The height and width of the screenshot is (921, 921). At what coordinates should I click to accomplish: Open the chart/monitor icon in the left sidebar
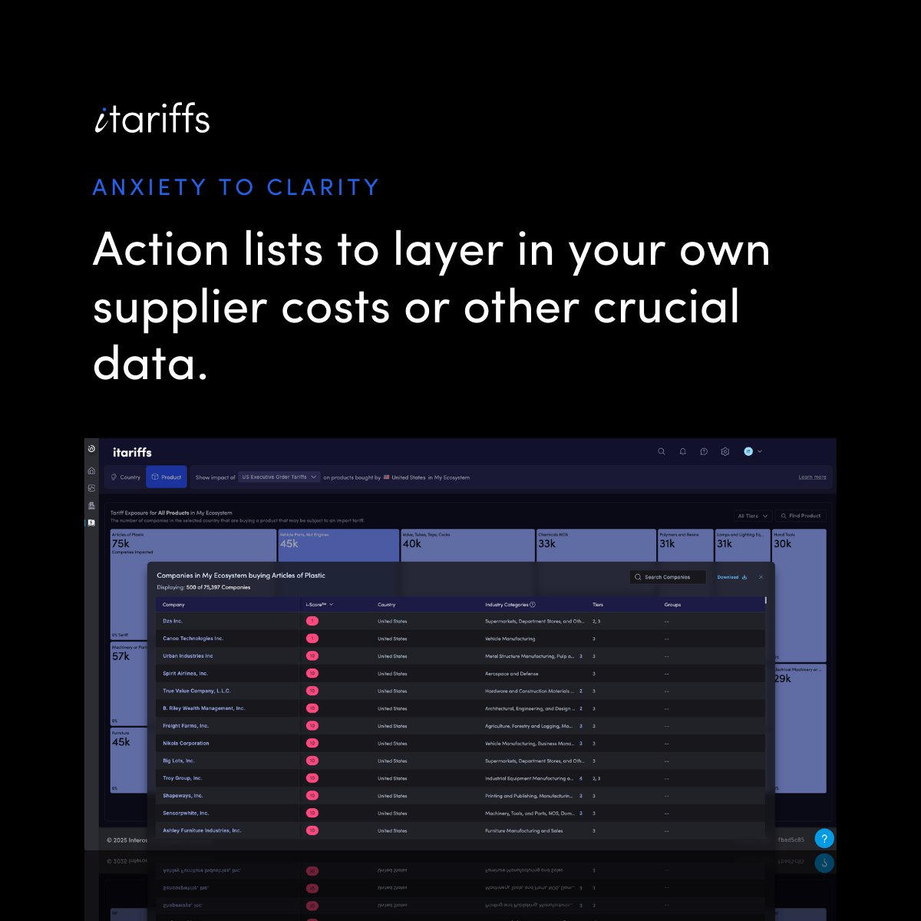(x=91, y=488)
